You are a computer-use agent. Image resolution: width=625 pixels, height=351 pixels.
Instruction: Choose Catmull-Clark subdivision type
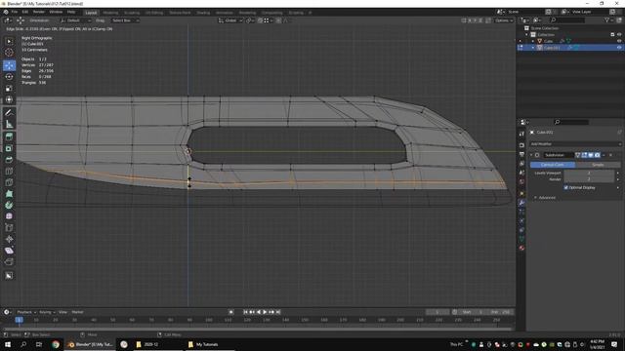[553, 165]
